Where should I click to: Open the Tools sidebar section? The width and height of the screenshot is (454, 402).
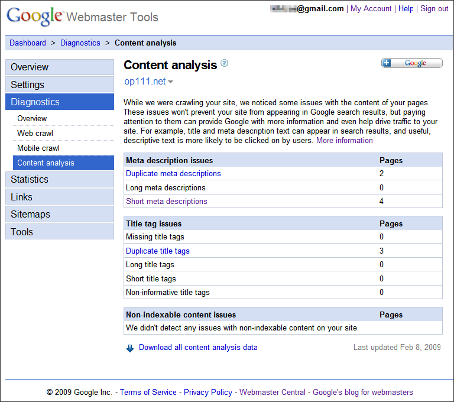pos(60,232)
